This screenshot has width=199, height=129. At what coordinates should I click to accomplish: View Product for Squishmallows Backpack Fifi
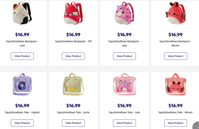click(73, 56)
